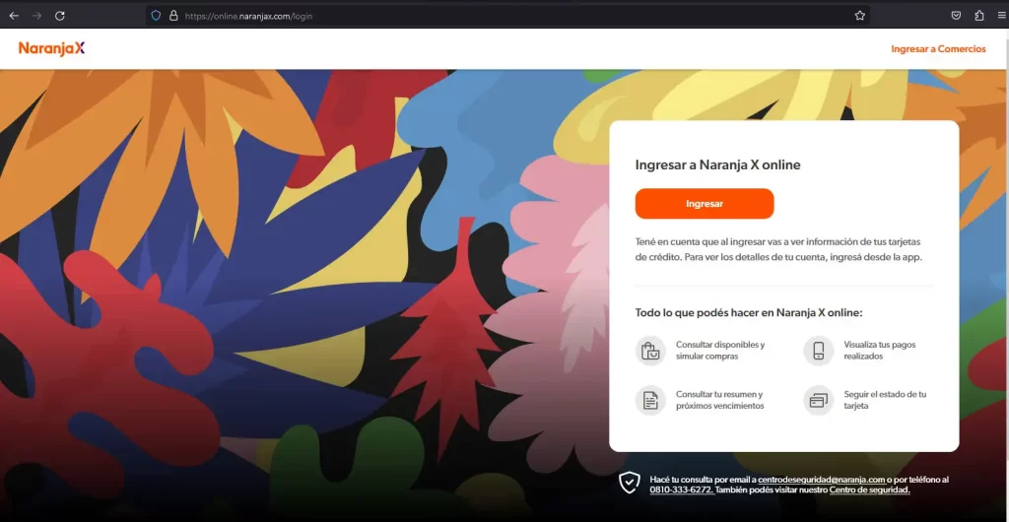Click the shopping bag icon for simular compras

pyautogui.click(x=650, y=351)
